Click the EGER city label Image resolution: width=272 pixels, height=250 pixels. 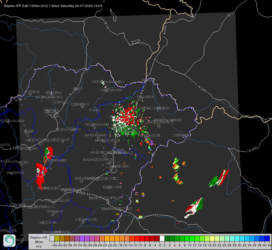coord(29,131)
